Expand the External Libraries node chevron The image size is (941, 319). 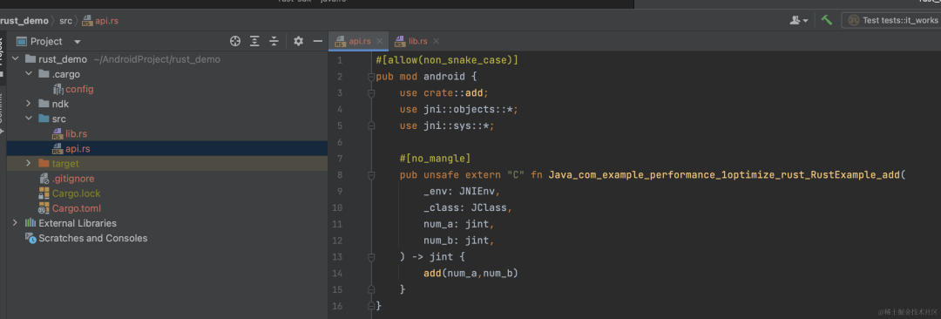pos(15,223)
